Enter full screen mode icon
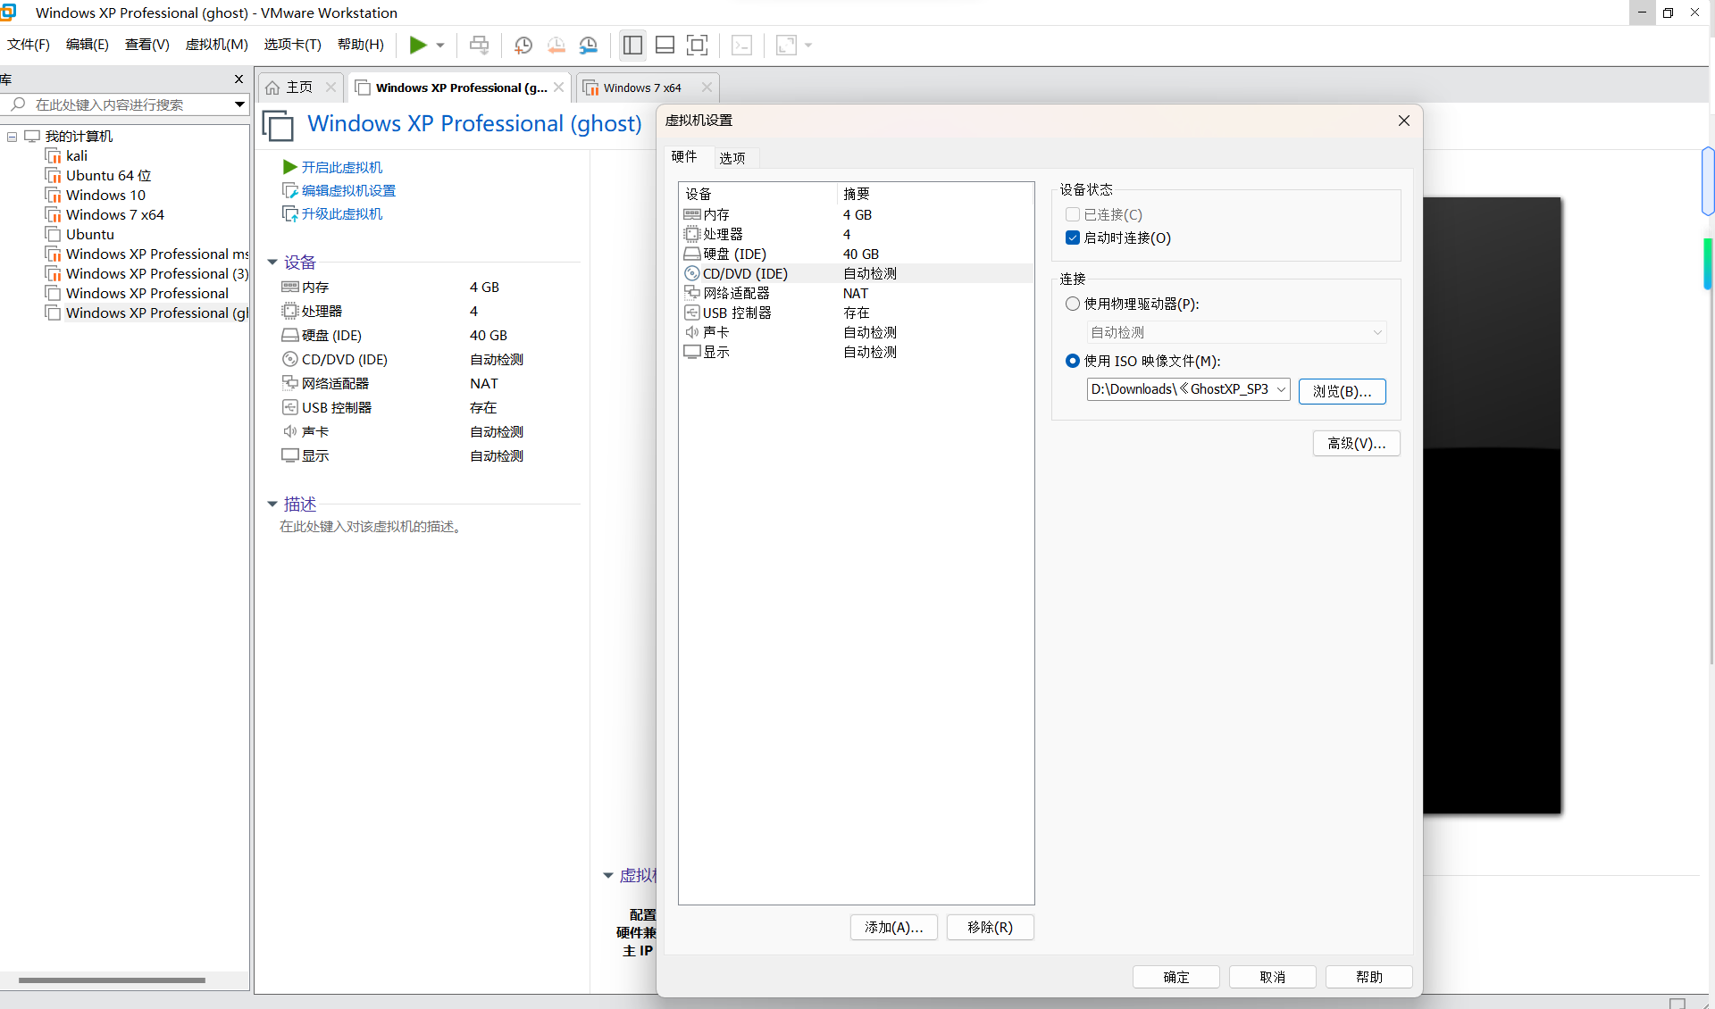Viewport: 1715px width, 1009px height. 697,45
